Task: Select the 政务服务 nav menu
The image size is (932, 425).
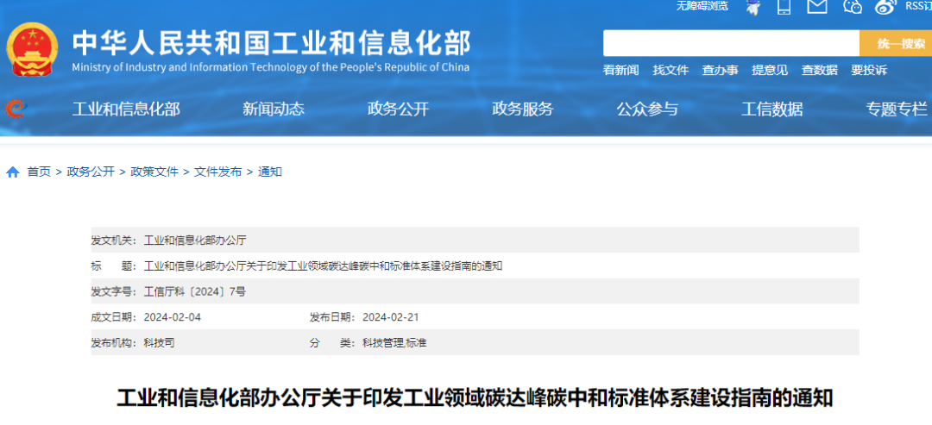Action: pos(522,109)
